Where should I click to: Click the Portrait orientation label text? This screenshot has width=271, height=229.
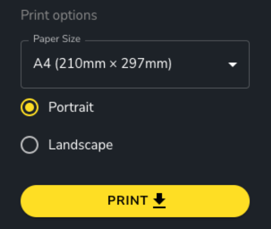coord(71,107)
